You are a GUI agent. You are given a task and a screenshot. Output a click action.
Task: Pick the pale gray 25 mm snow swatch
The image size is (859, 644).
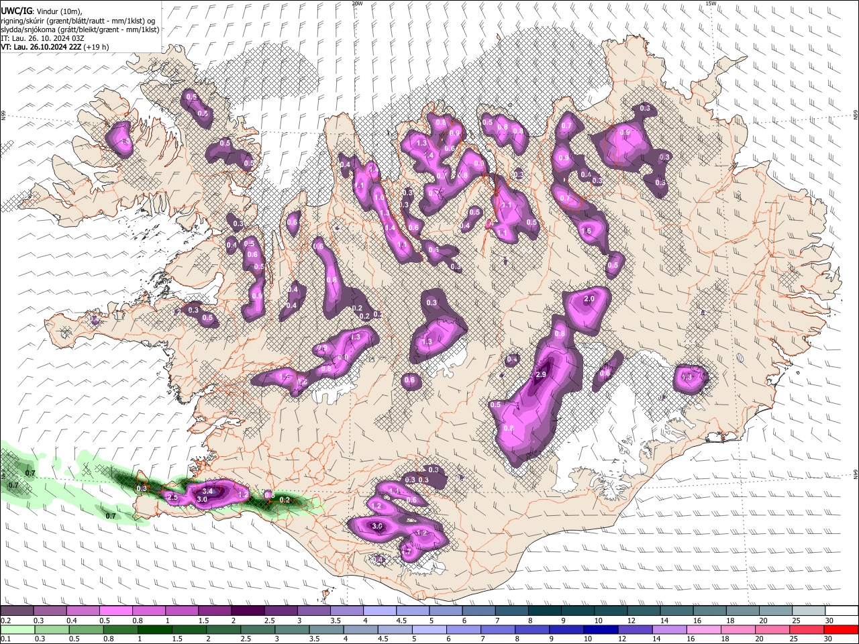click(809, 611)
